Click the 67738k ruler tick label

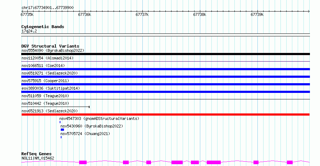(200, 14)
